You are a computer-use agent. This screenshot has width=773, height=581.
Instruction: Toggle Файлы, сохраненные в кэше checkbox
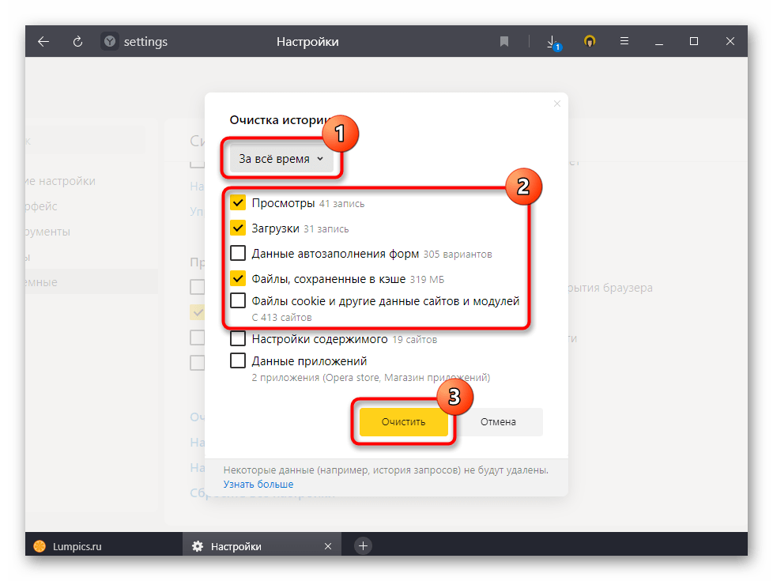[x=238, y=279]
